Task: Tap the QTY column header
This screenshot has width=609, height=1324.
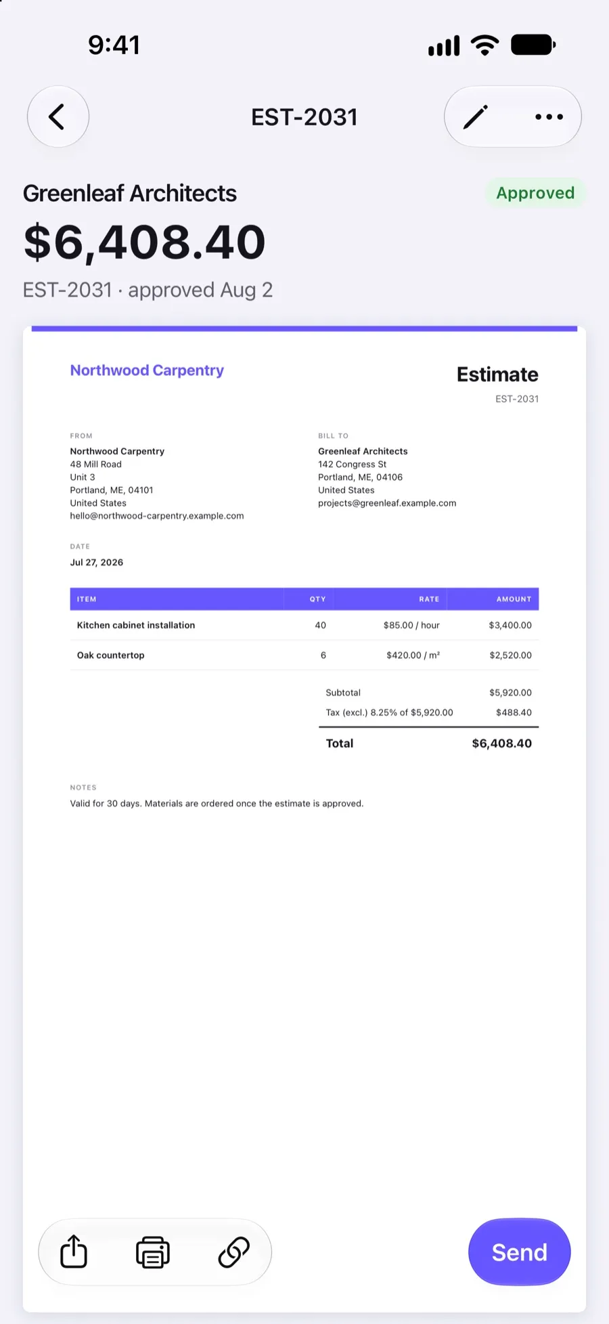Action: [317, 599]
